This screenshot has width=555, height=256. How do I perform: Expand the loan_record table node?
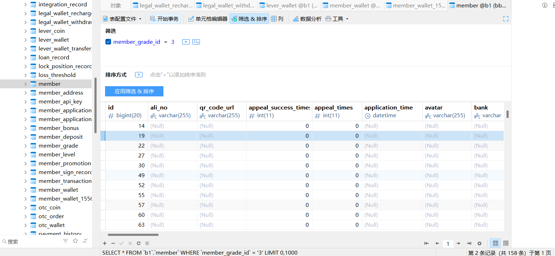(x=25, y=58)
